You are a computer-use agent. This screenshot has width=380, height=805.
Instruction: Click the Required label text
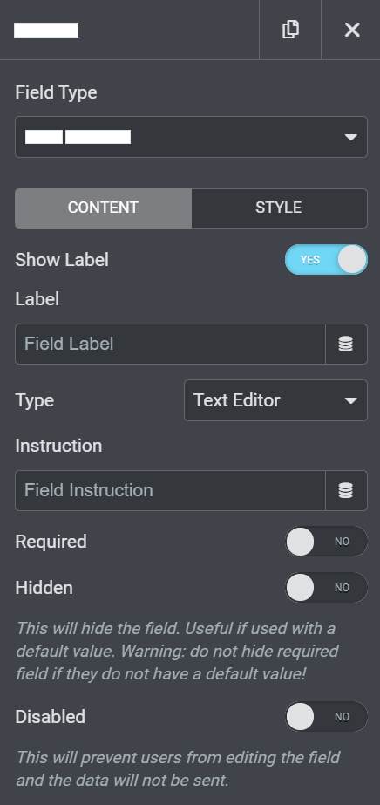tap(51, 542)
